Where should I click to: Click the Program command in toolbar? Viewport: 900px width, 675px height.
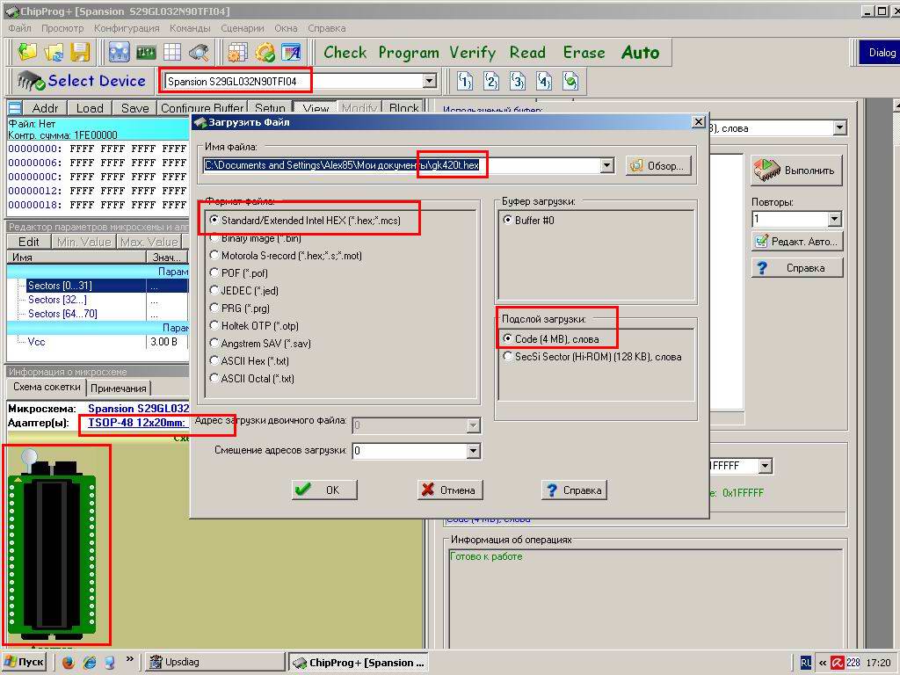coord(409,53)
